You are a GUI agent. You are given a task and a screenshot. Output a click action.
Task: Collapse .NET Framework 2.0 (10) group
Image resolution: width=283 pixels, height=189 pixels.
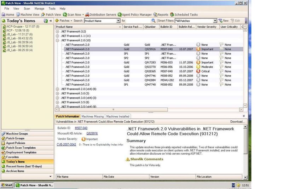click(x=57, y=40)
